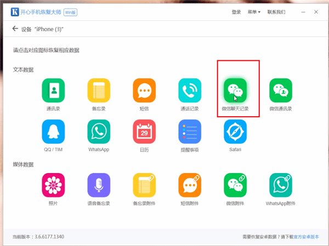Open 备忘录附件 notes attachments icon
329x246 pixels.
(x=144, y=185)
